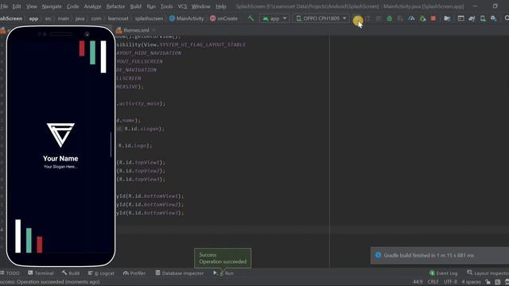Open the TODO tool window
Screen dimensions: 509x286
pos(10,273)
